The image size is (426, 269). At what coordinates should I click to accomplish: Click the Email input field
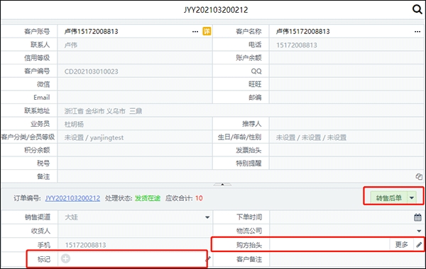(x=135, y=97)
